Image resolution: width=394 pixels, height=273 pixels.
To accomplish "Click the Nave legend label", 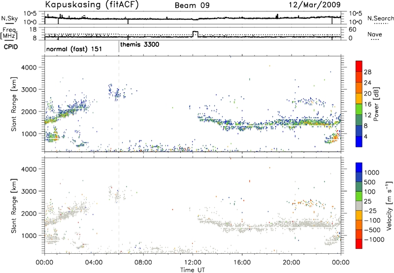I will [374, 34].
